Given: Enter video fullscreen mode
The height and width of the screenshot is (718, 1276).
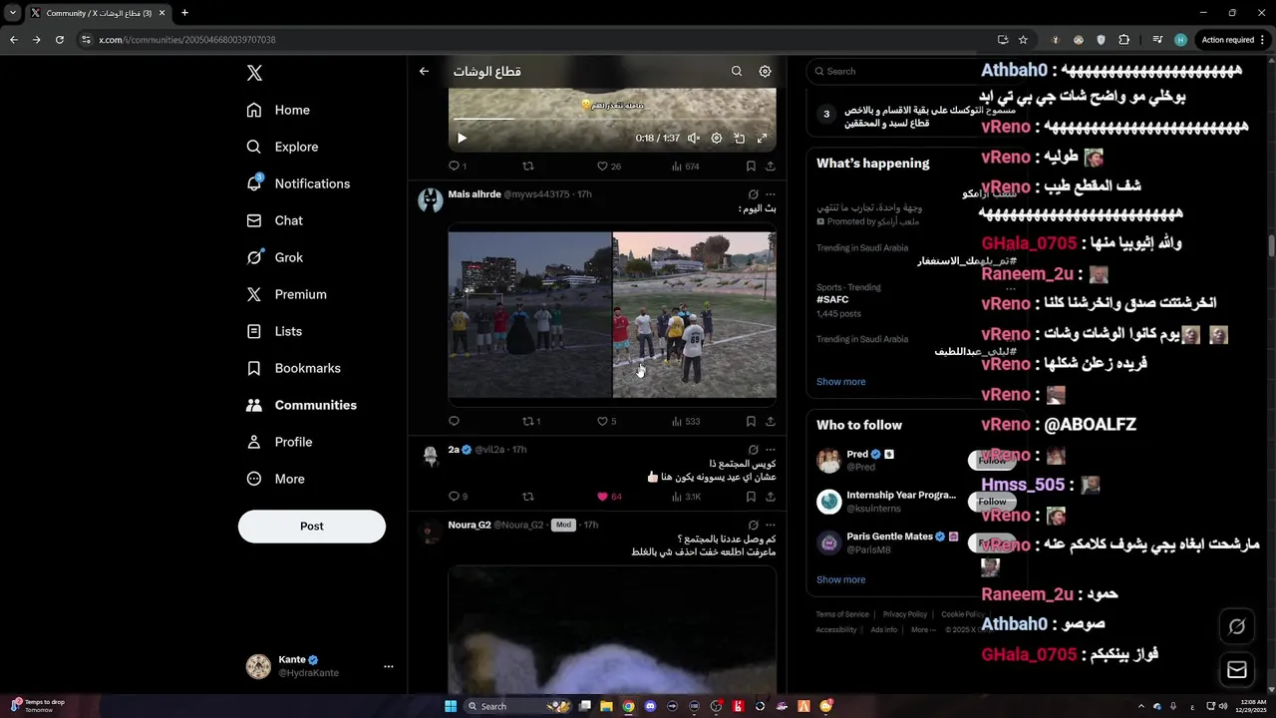Looking at the screenshot, I should click(763, 139).
